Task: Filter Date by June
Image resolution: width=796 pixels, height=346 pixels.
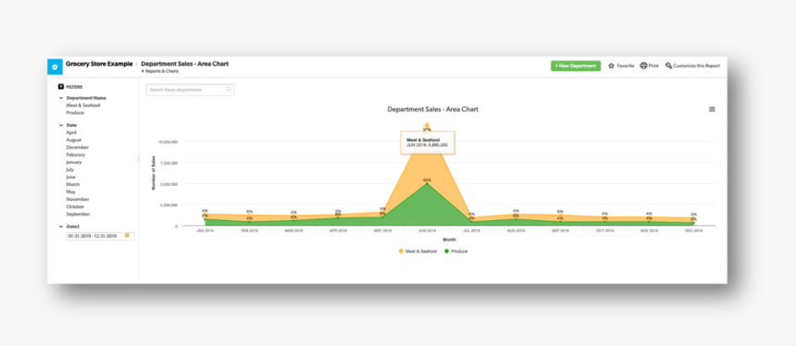Action: 70,177
